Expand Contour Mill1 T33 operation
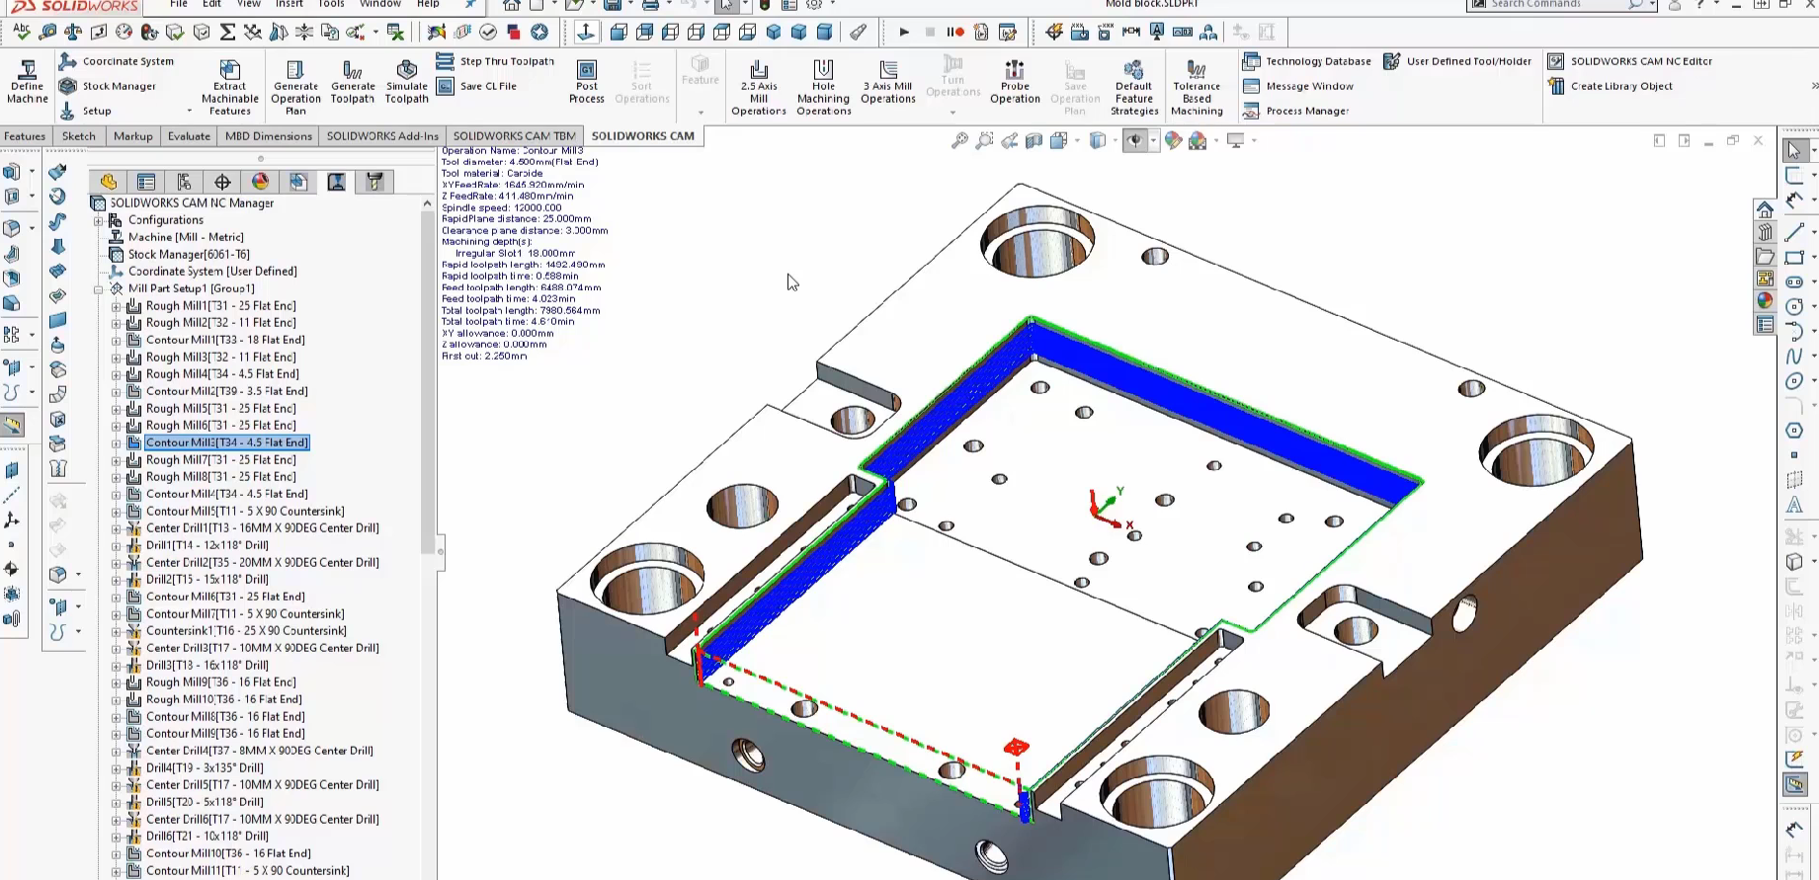1819x880 pixels. pyautogui.click(x=117, y=340)
